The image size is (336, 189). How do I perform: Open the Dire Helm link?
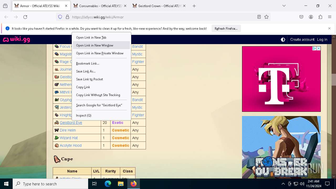68,130
